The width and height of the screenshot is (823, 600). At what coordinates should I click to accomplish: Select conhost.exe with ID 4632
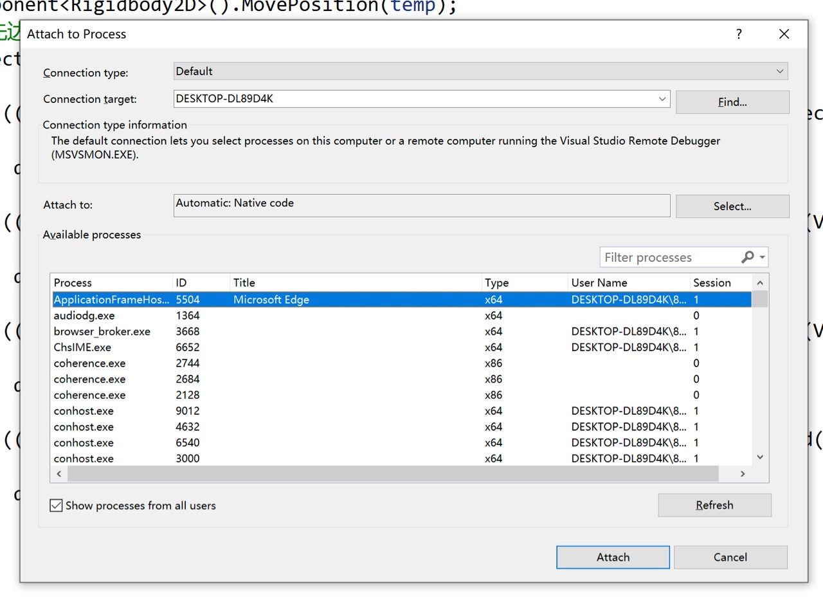(x=401, y=427)
